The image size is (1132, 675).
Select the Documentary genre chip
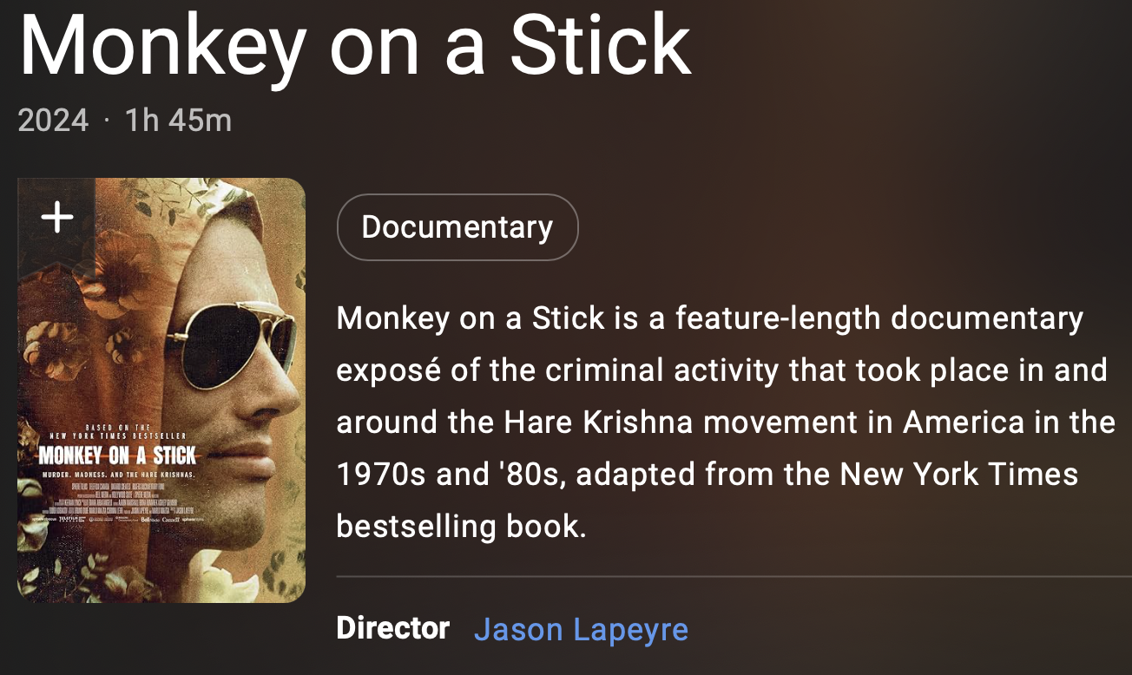click(x=457, y=227)
